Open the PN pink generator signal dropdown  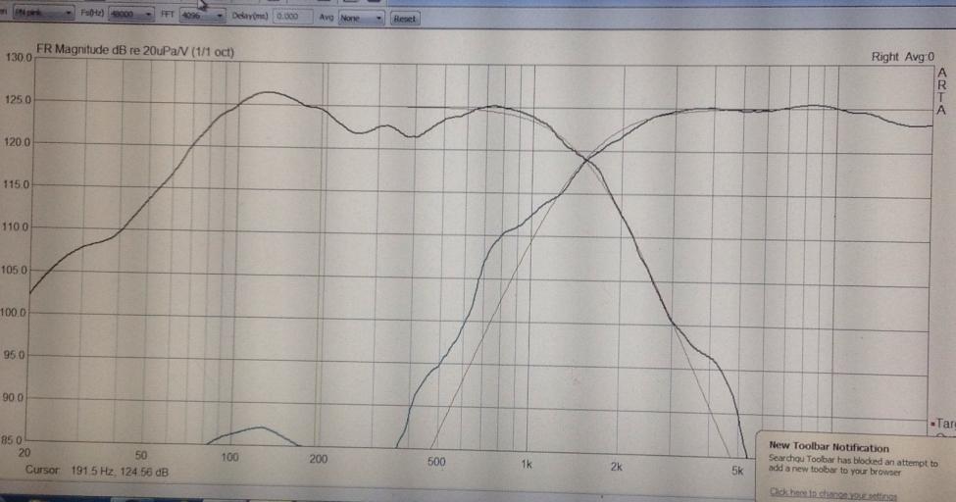(x=43, y=12)
